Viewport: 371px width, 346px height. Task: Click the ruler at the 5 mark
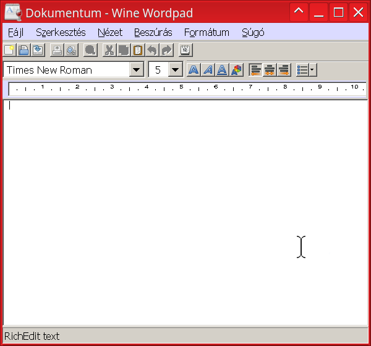[181, 87]
